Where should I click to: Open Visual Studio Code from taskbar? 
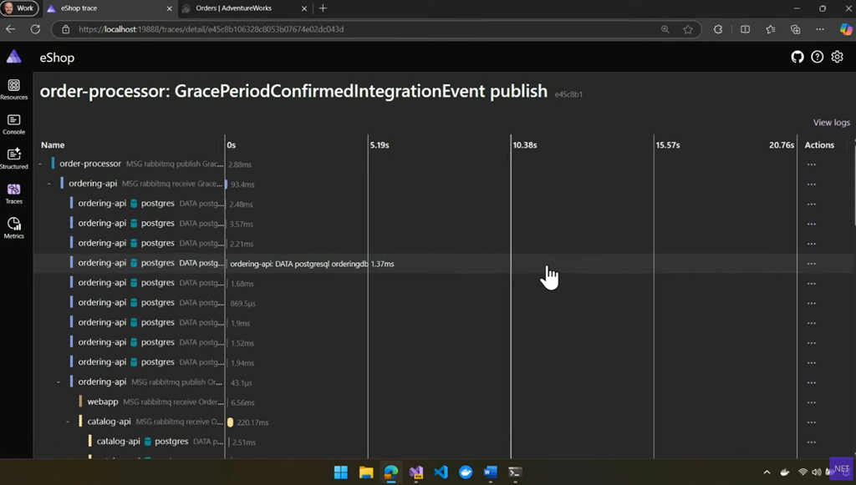(441, 472)
